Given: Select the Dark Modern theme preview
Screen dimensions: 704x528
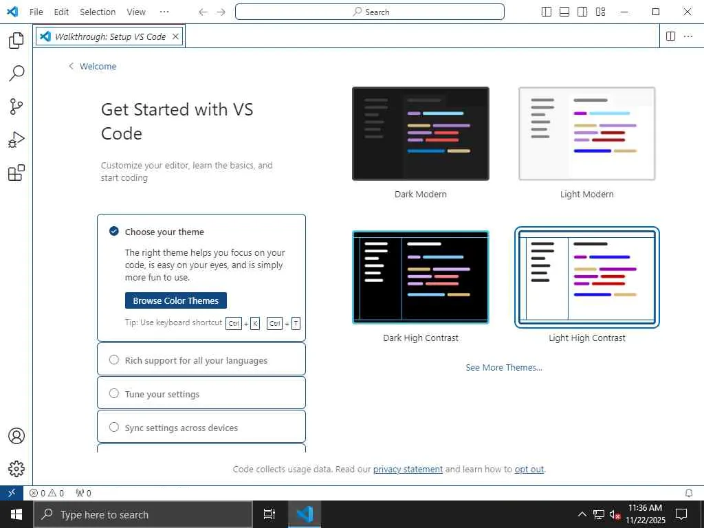Looking at the screenshot, I should pos(421,134).
